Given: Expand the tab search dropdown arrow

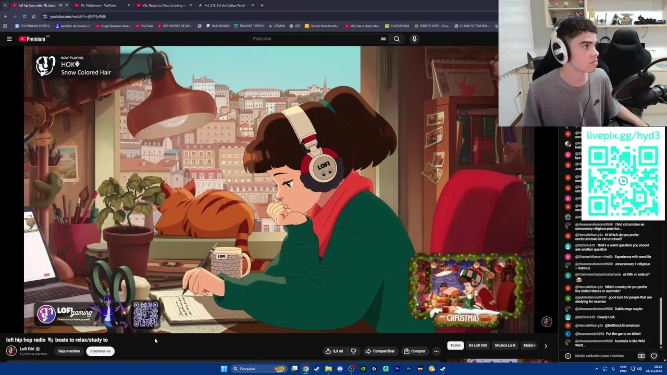Looking at the screenshot, I should (x=5, y=5).
